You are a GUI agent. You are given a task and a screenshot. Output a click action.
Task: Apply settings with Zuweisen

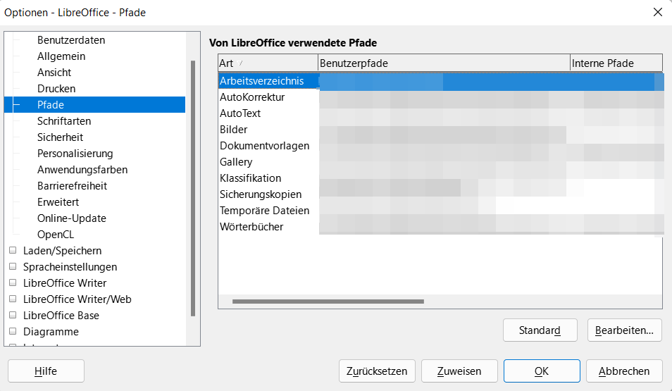[x=459, y=371]
